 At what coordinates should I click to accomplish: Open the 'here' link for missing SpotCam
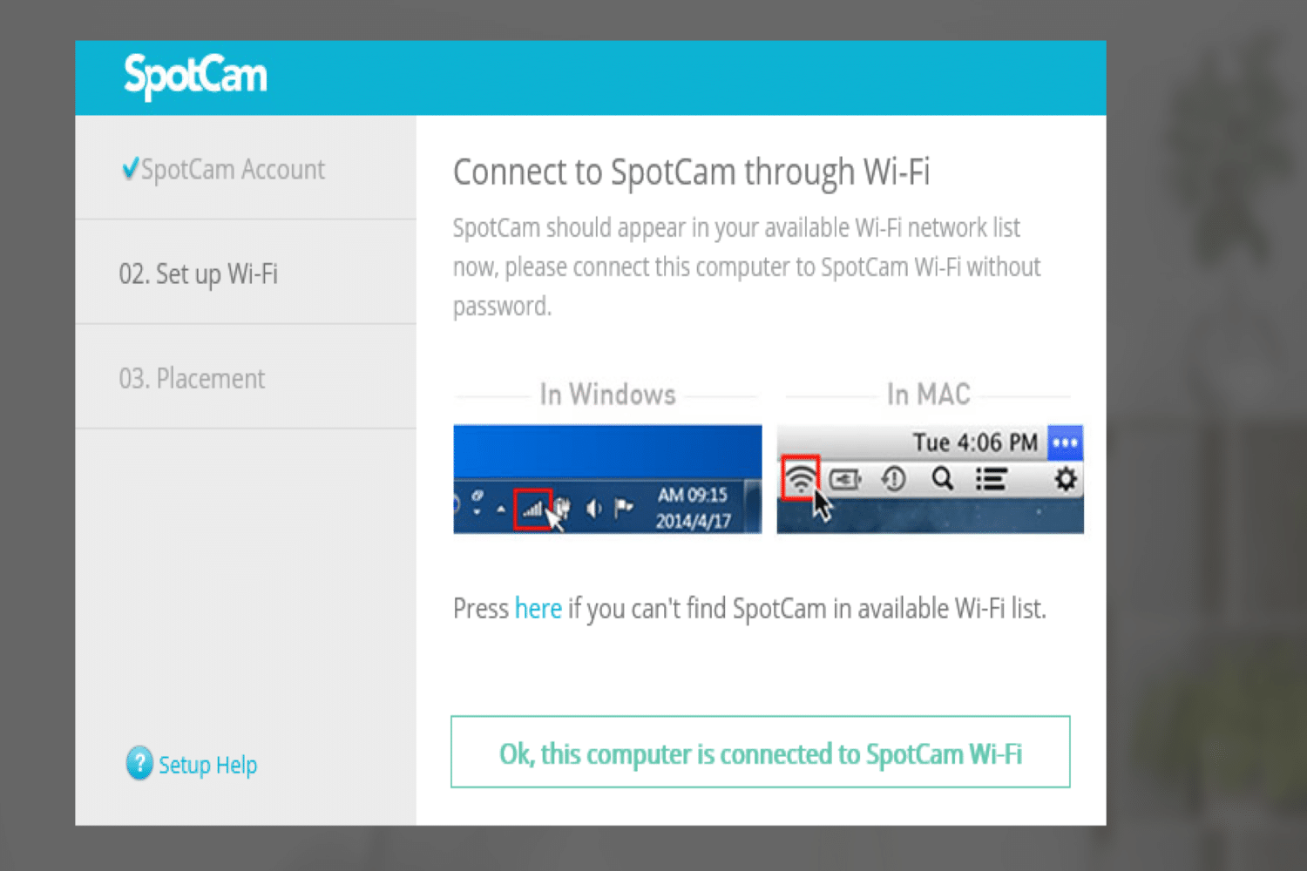pos(538,608)
